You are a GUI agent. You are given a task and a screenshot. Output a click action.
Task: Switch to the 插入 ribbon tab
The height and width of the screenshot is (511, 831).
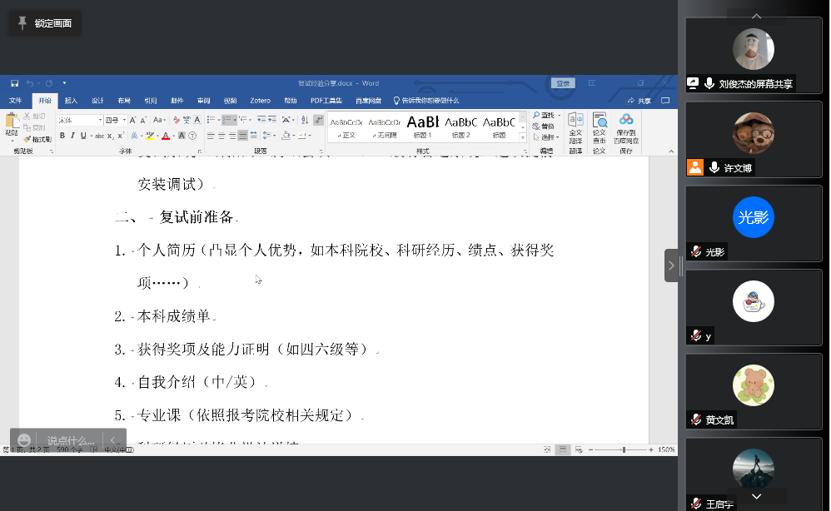[71, 101]
